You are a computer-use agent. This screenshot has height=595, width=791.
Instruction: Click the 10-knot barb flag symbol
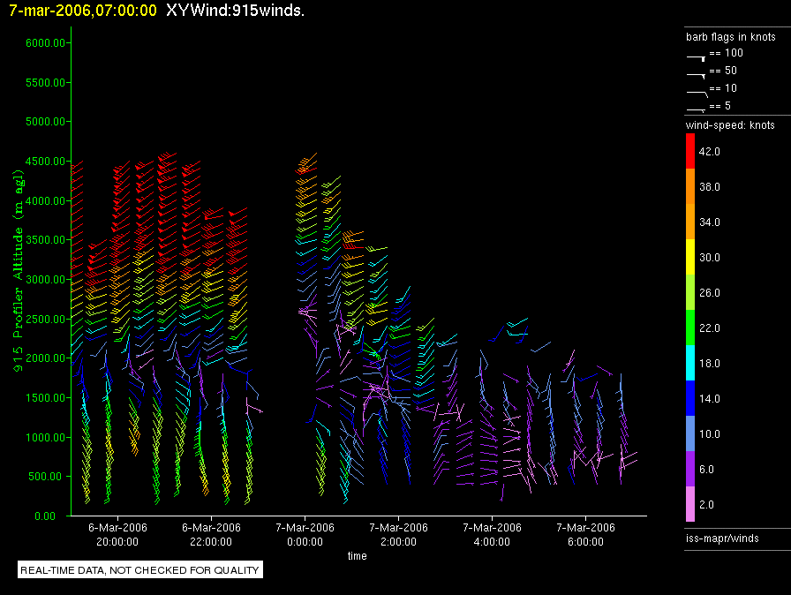click(696, 92)
